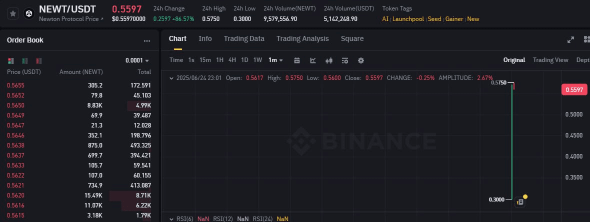This screenshot has width=590, height=222.
Task: Open technical indicators line chart icon
Action: [x=313, y=60]
